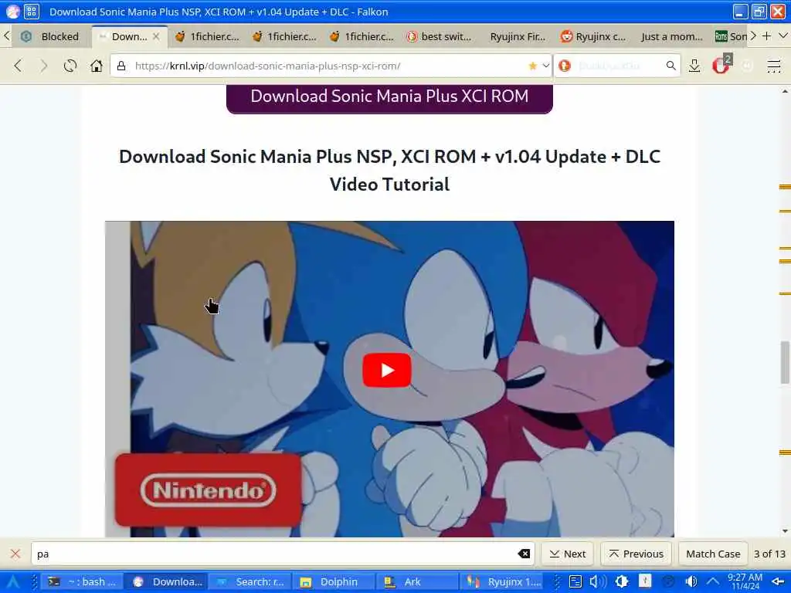Switch to Search taskbar window entry
Viewport: 791px width, 593px height.
click(x=250, y=582)
